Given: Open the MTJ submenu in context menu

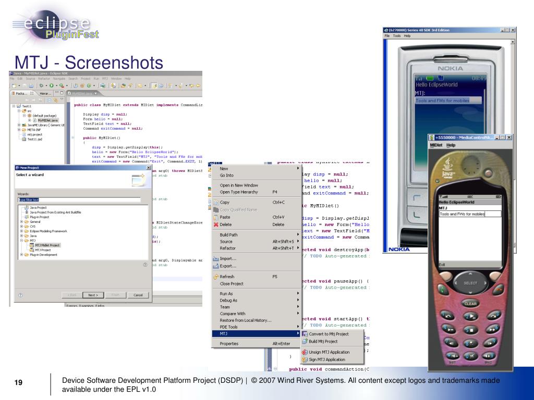Looking at the screenshot, I should pyautogui.click(x=256, y=334).
